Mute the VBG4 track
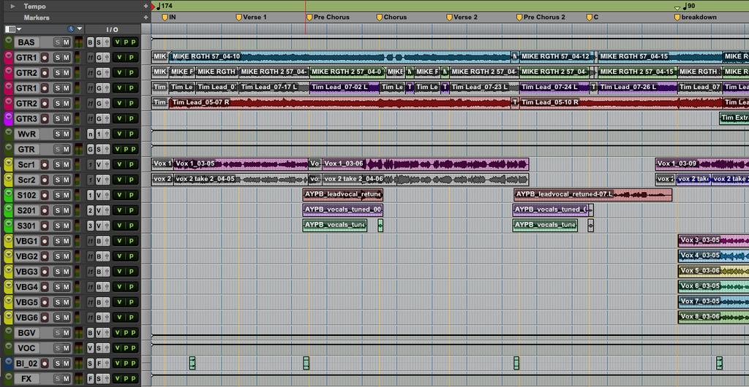749x387 pixels. click(67, 287)
